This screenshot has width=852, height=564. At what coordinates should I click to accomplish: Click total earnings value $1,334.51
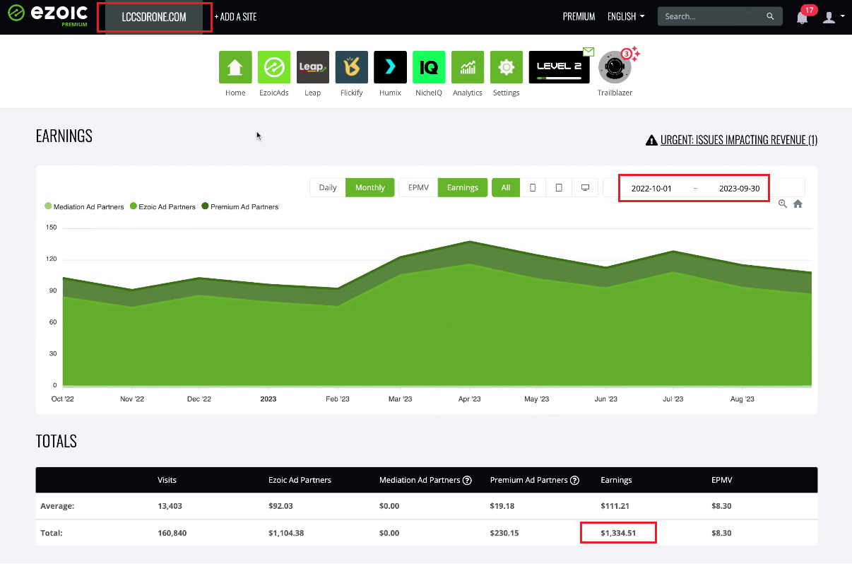click(x=618, y=533)
